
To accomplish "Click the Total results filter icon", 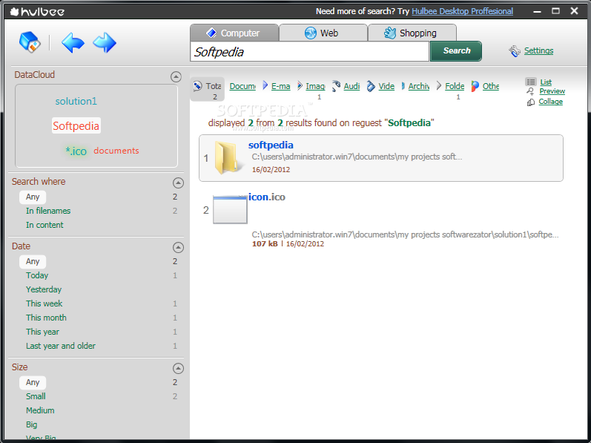I will [x=197, y=86].
